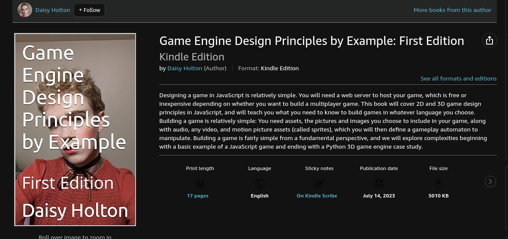The height and width of the screenshot is (239, 508).
Task: Click the Sticky notes label
Action: (319, 168)
